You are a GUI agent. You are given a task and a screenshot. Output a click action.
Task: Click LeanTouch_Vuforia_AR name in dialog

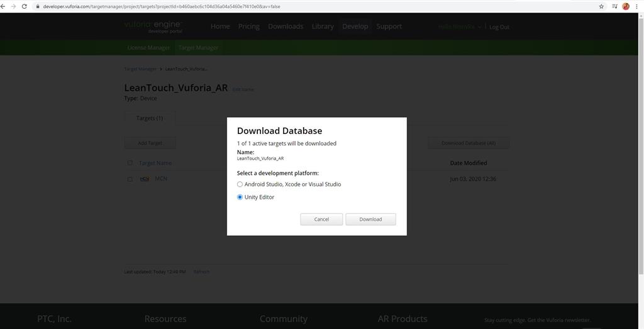click(260, 159)
